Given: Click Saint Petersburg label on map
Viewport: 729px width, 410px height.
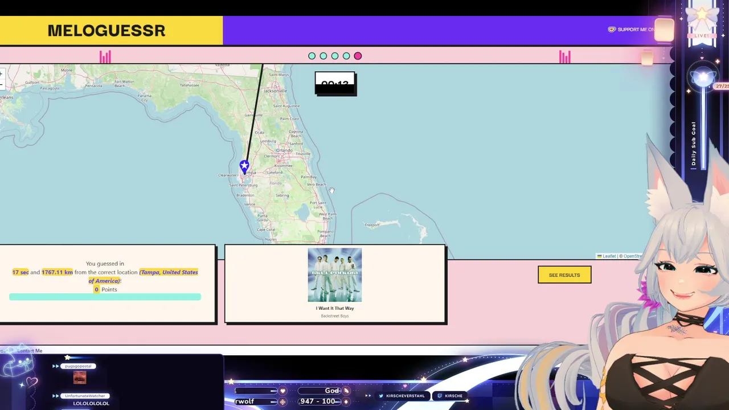Looking at the screenshot, I should point(243,185).
